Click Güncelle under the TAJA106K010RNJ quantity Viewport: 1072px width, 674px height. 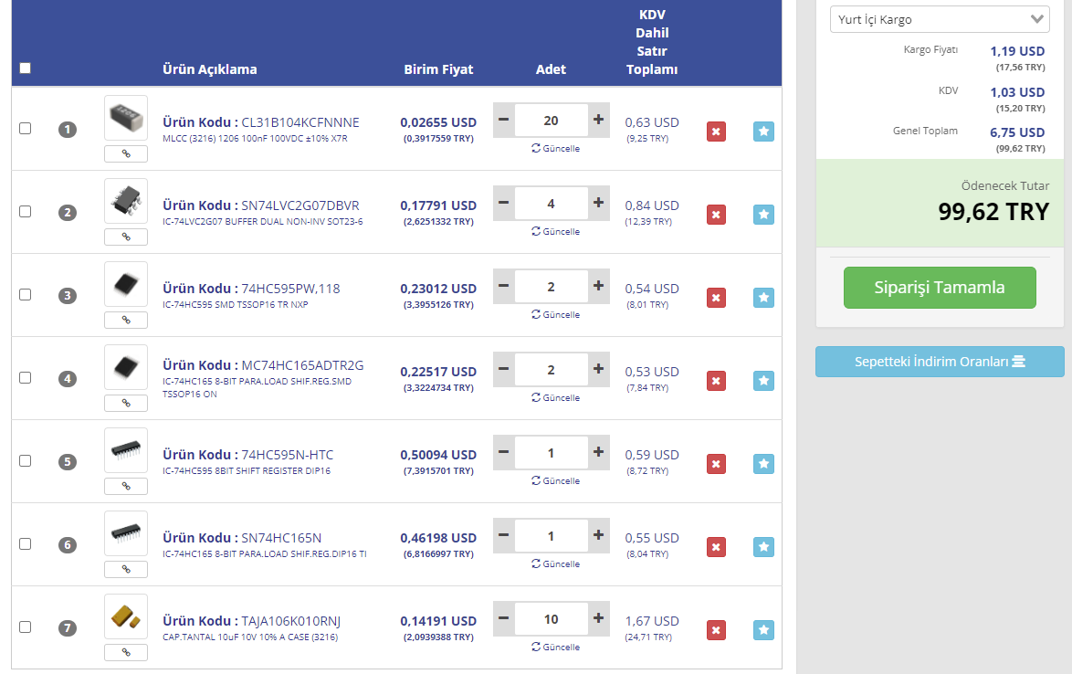555,647
